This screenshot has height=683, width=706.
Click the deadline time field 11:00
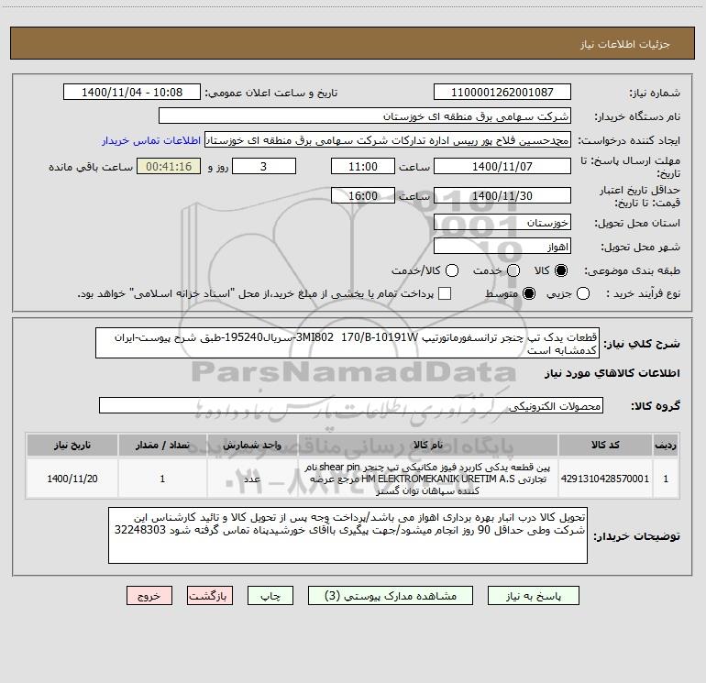[x=363, y=166]
